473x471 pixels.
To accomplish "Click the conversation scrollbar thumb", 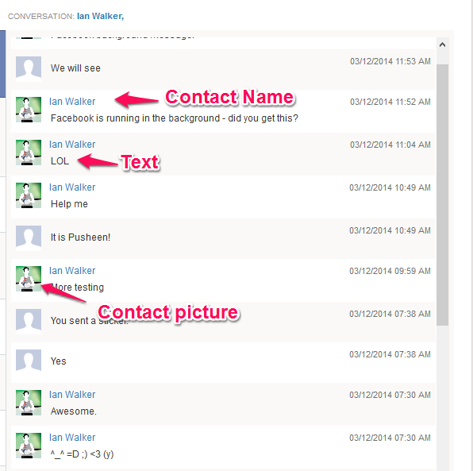I will click(x=442, y=195).
